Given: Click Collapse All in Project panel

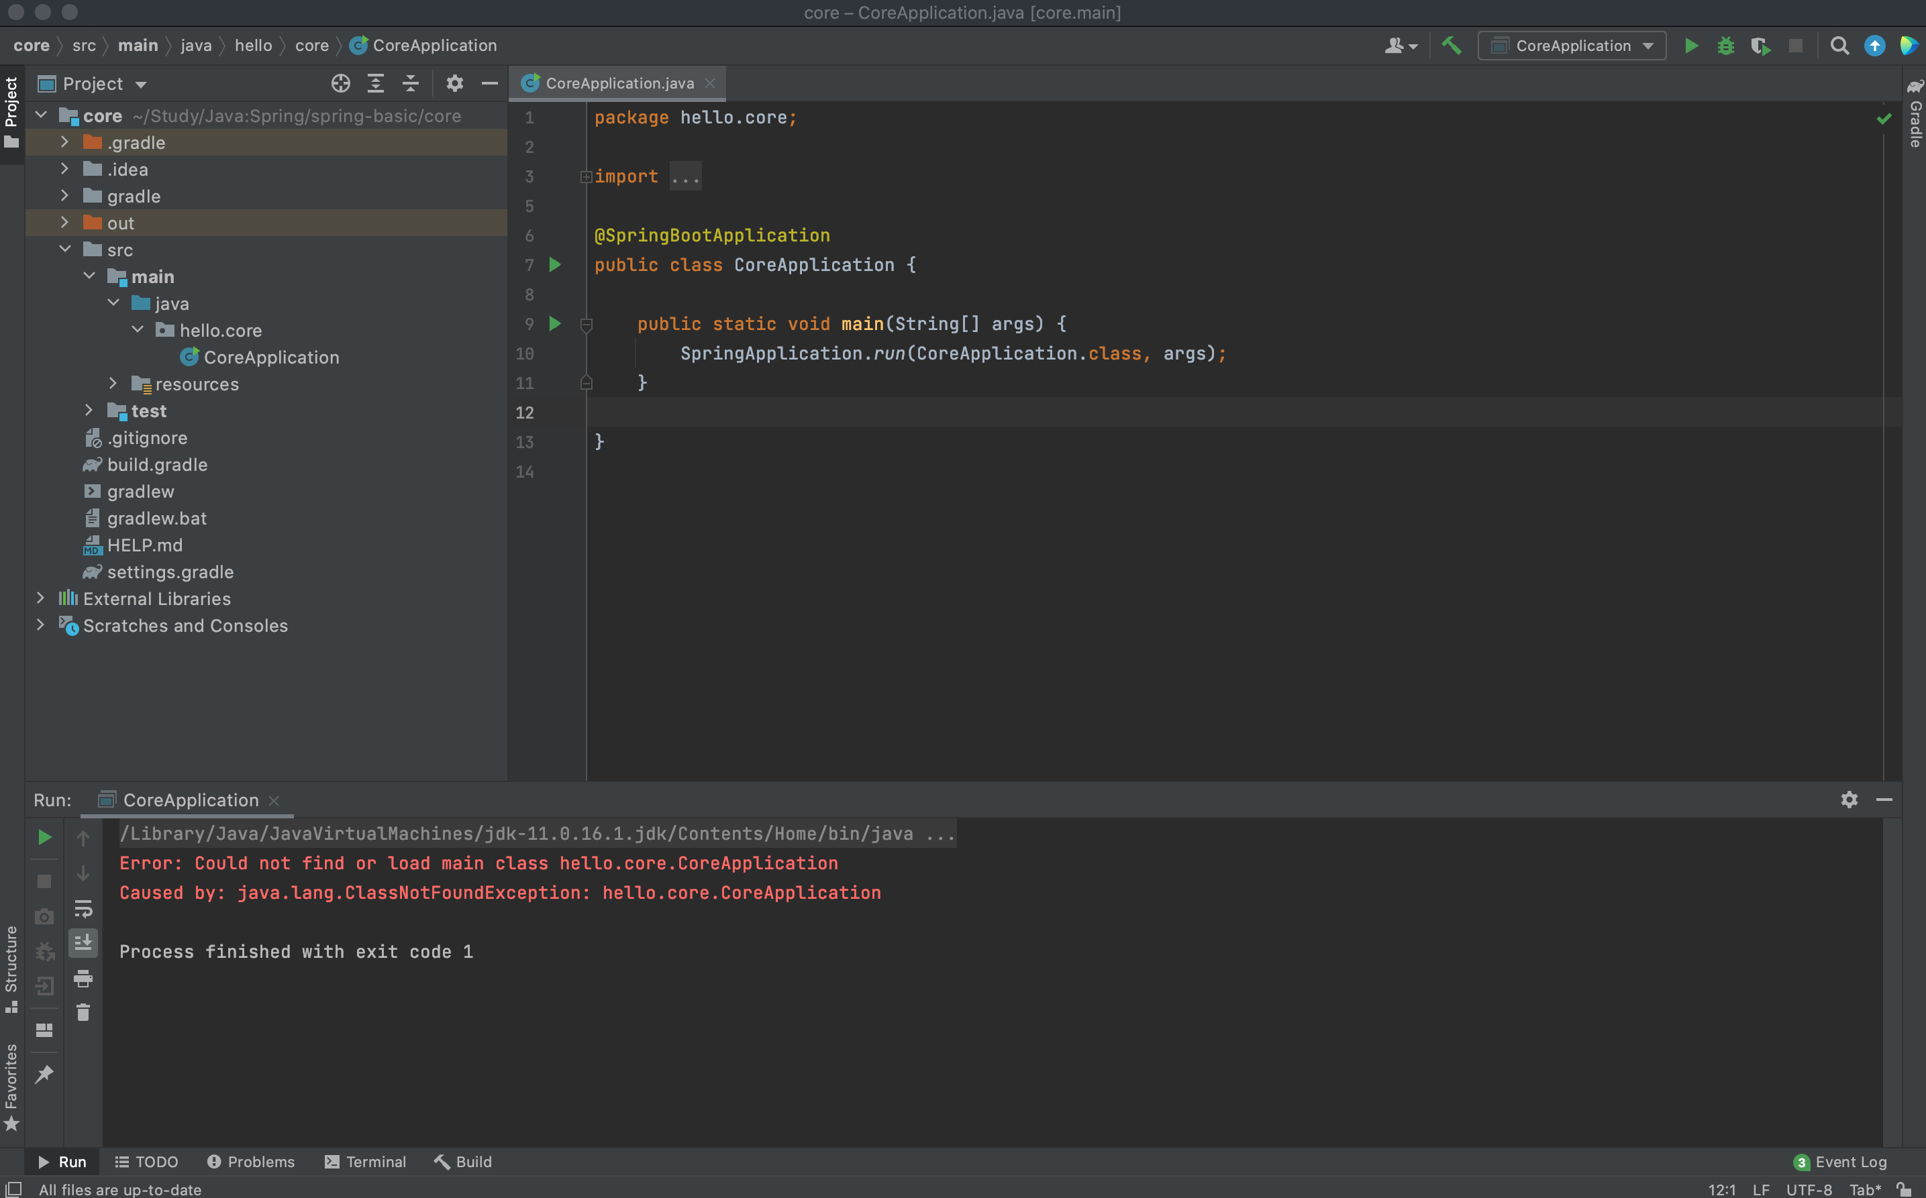Looking at the screenshot, I should tap(411, 83).
